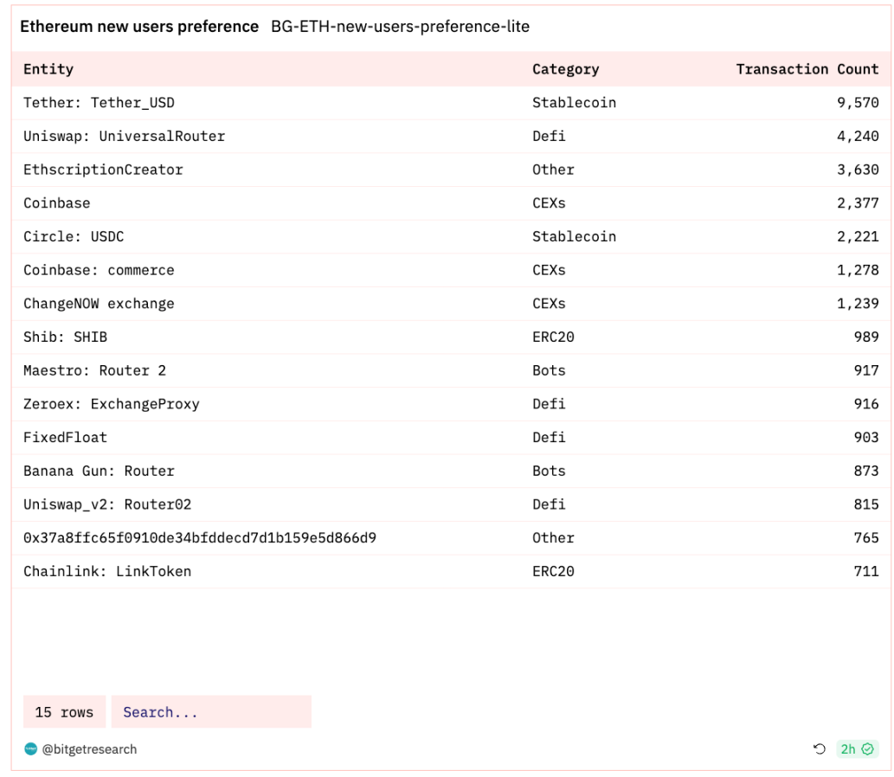Select the Tether: Tether_USD entity cell
The width and height of the screenshot is (894, 777).
100,103
